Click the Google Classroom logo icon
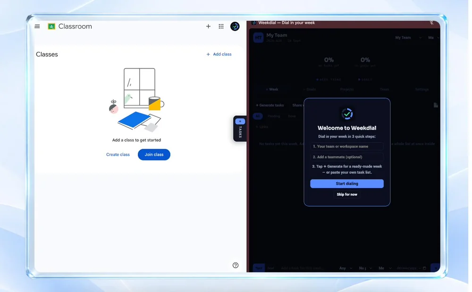 [x=51, y=26]
